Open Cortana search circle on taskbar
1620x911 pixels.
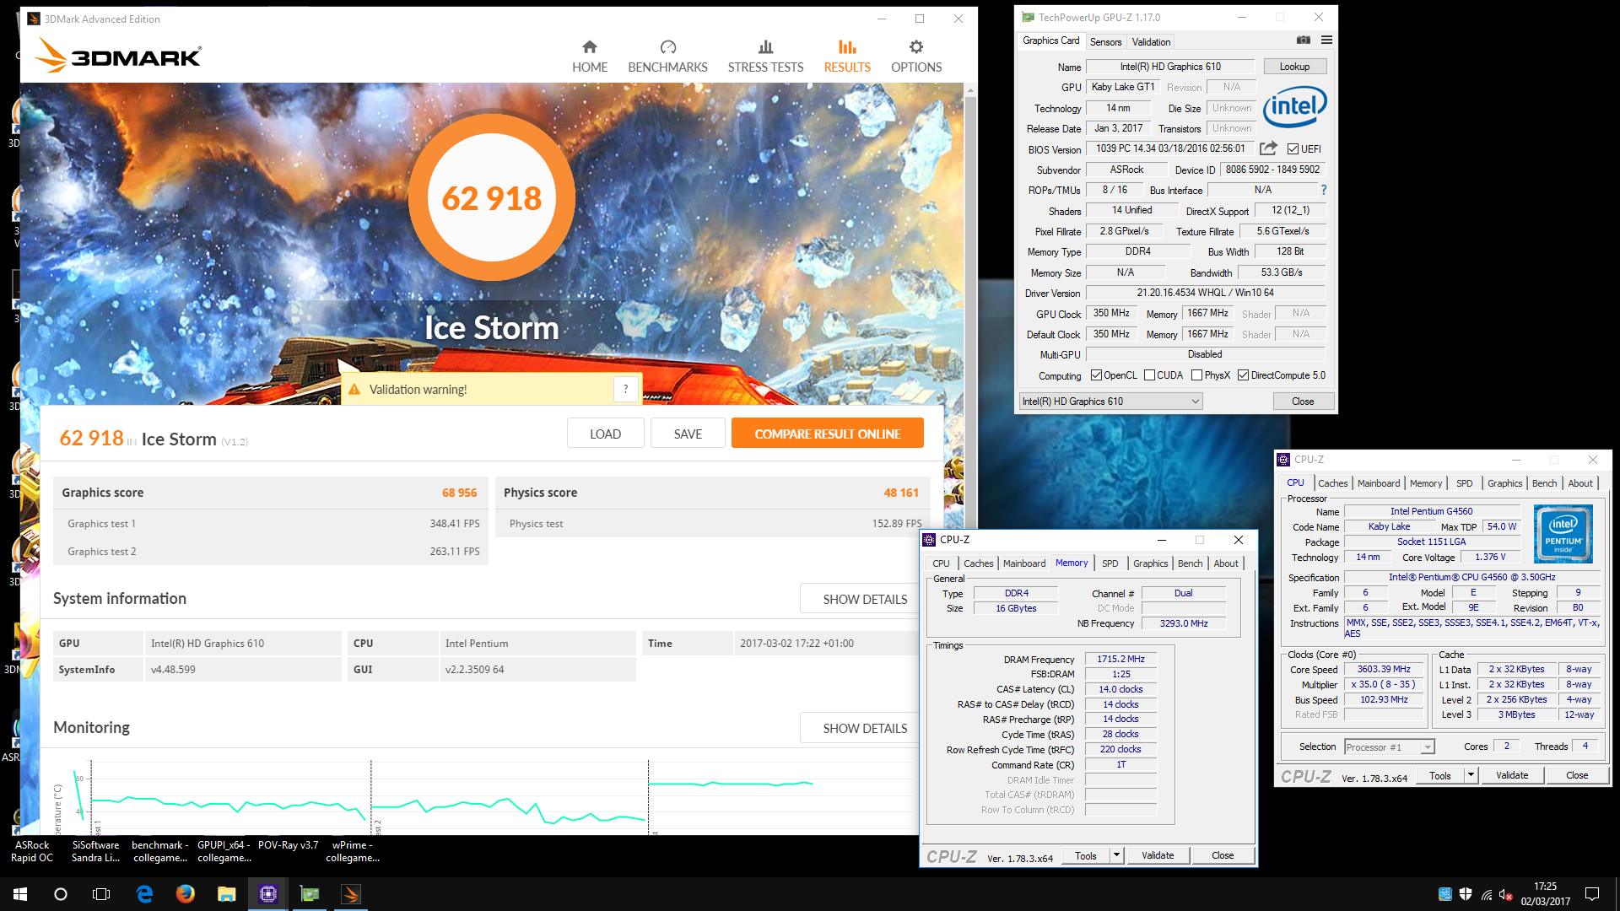61,894
